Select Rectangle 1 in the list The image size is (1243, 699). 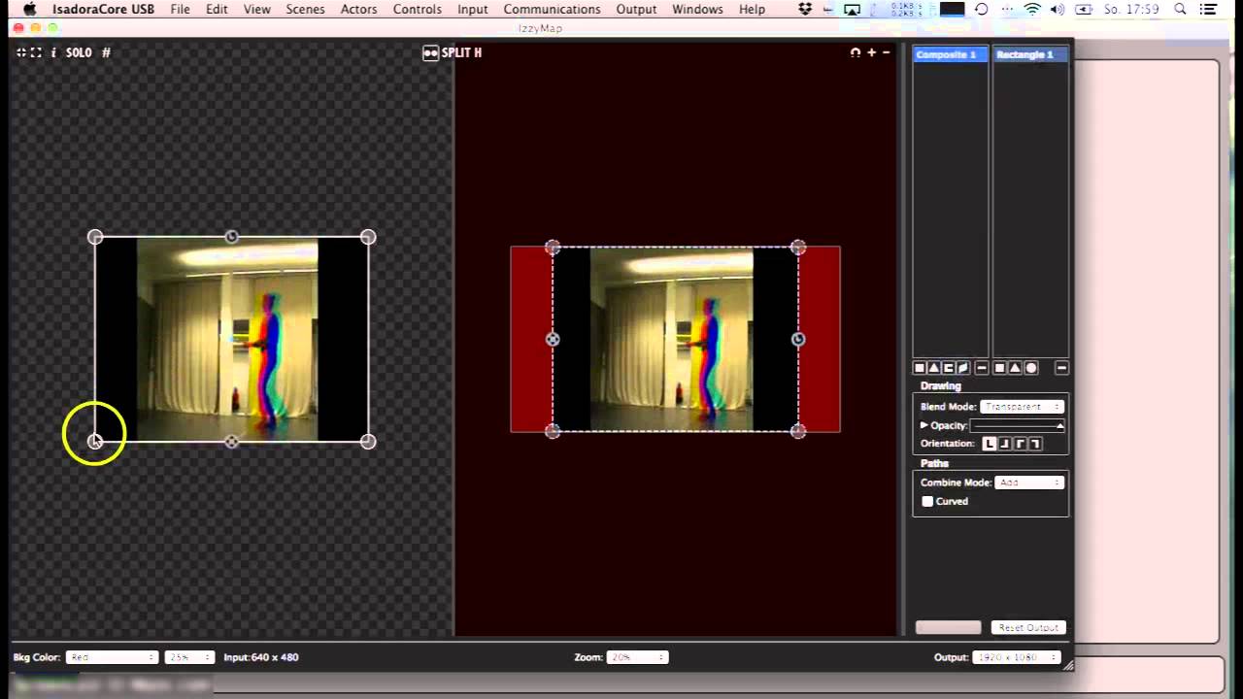tap(1029, 54)
